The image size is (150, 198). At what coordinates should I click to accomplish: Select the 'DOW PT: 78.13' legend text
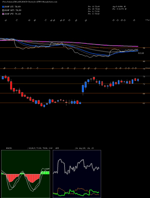tap(12, 14)
